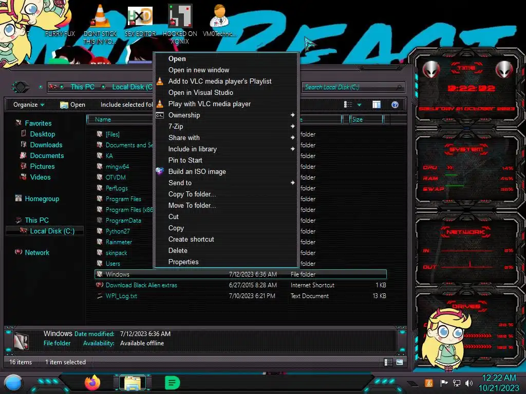Open Properties from context menu
526x394 pixels.
tap(226, 262)
